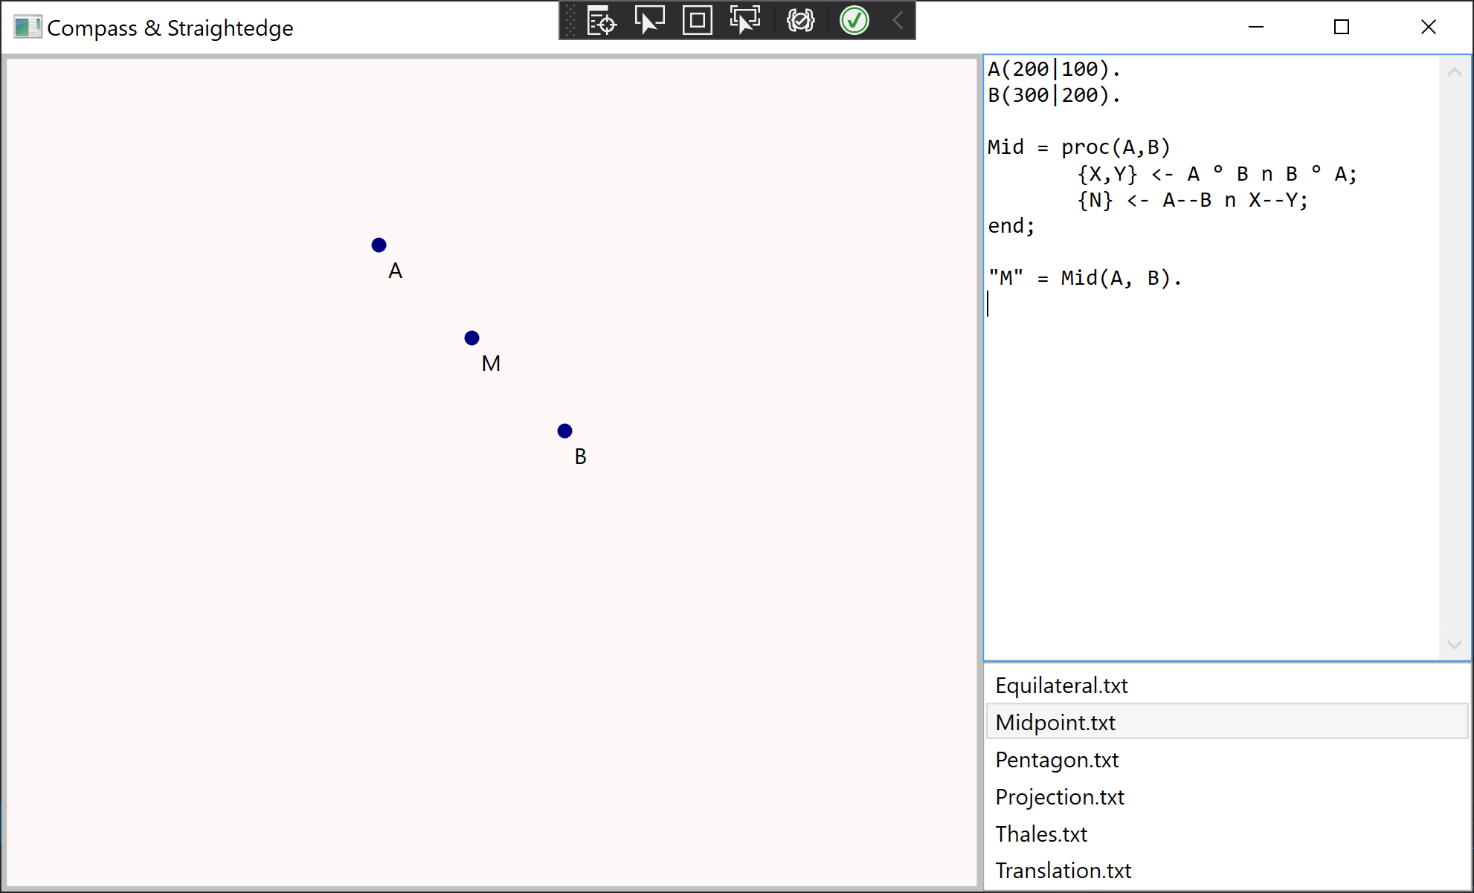Collapse the debug toolbar with the chevron

click(x=898, y=21)
